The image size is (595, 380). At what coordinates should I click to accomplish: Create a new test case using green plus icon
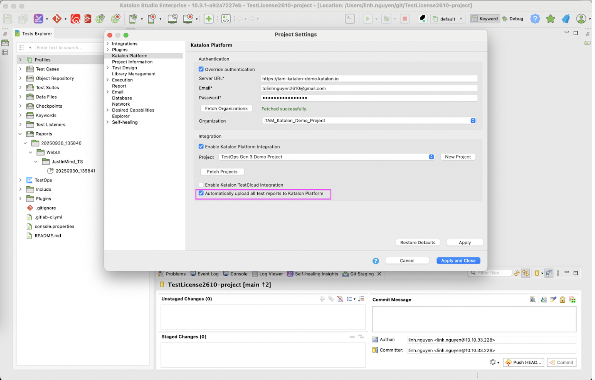click(x=208, y=18)
